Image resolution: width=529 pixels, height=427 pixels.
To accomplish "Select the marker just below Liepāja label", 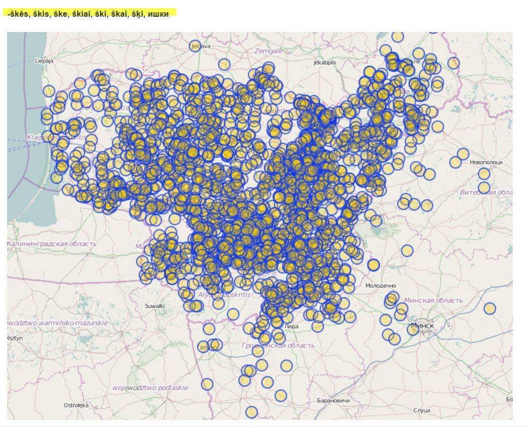I will point(49,90).
